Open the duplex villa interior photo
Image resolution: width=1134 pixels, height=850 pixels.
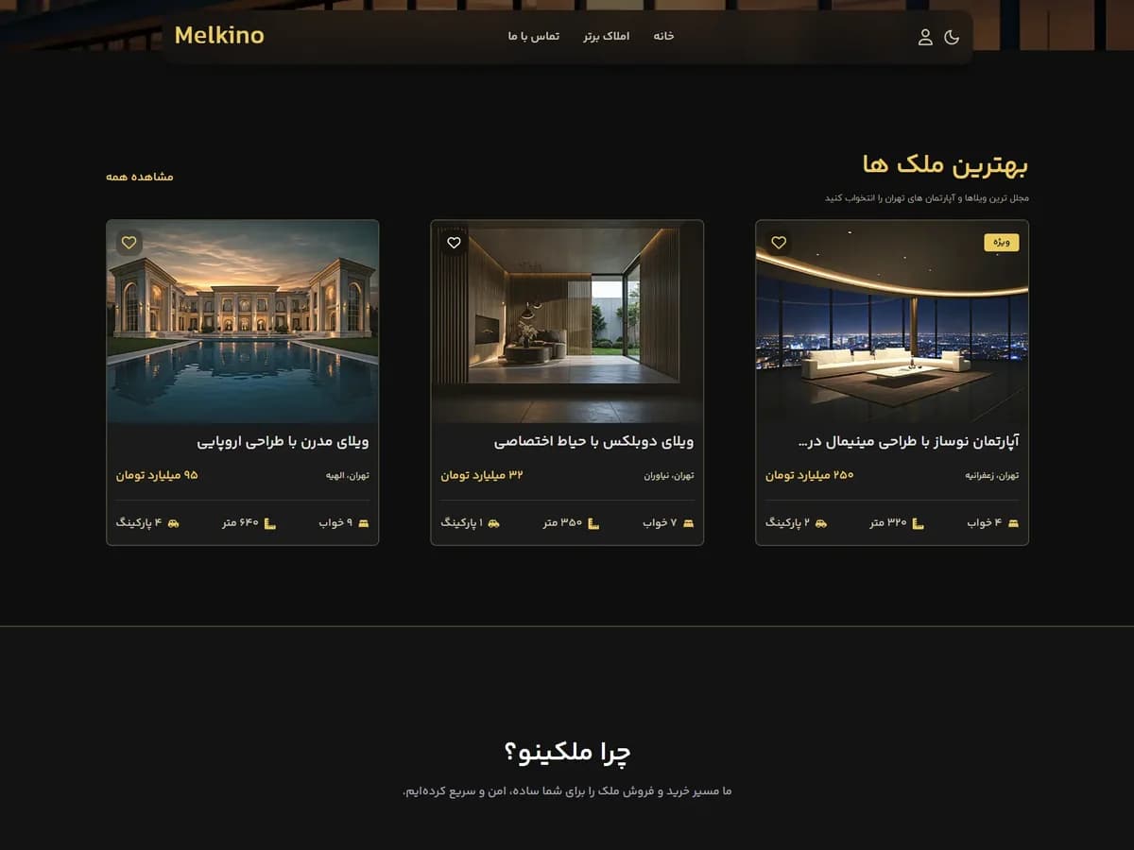(567, 321)
